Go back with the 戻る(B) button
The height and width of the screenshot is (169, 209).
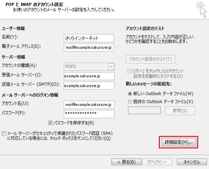126,162
